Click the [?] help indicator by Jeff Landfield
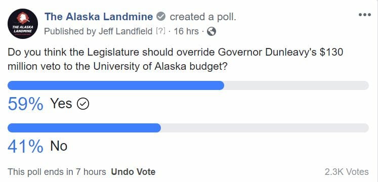The image size is (378, 182). click(161, 31)
